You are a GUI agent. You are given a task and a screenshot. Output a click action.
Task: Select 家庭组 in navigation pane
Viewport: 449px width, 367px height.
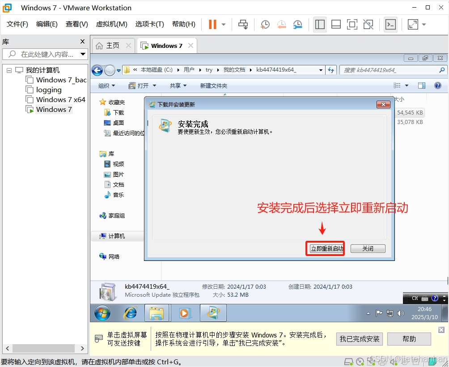click(x=112, y=215)
